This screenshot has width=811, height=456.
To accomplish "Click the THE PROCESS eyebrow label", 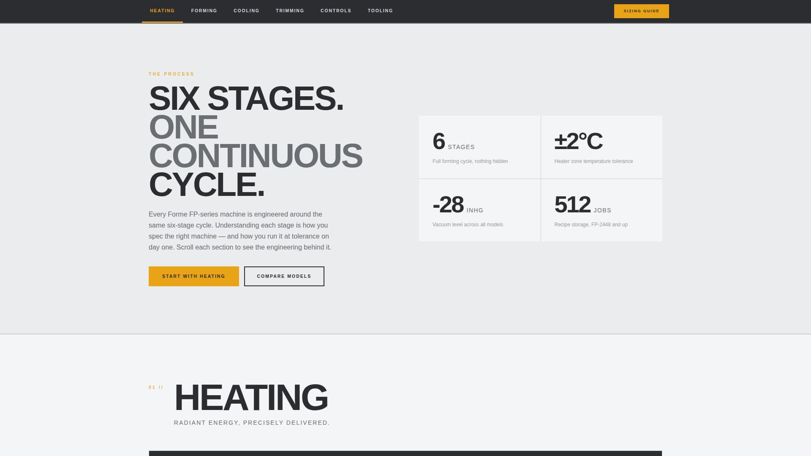I will 171,74.
